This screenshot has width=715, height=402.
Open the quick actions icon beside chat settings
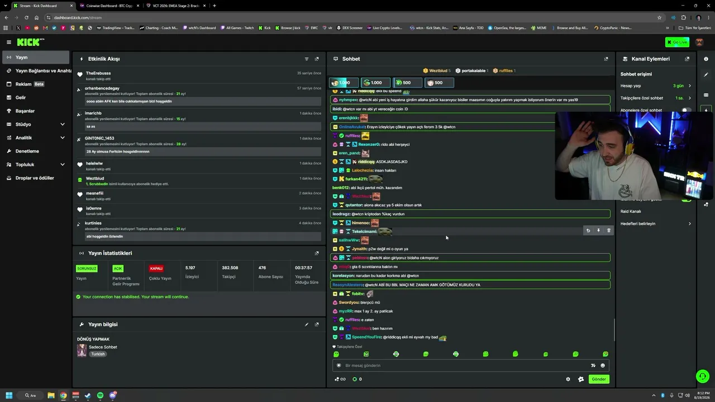pos(581,379)
